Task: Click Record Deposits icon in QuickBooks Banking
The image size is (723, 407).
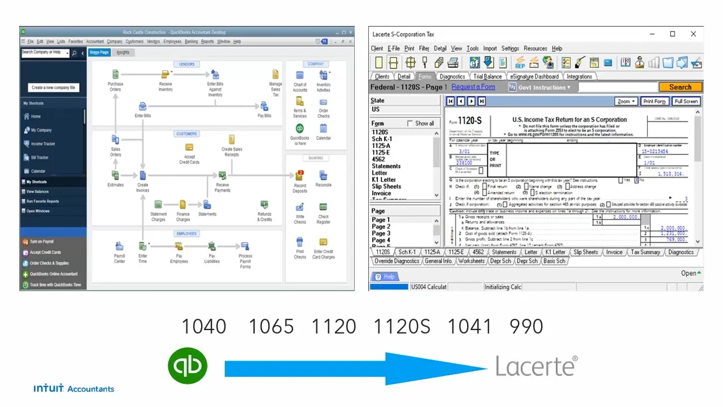Action: click(x=300, y=175)
